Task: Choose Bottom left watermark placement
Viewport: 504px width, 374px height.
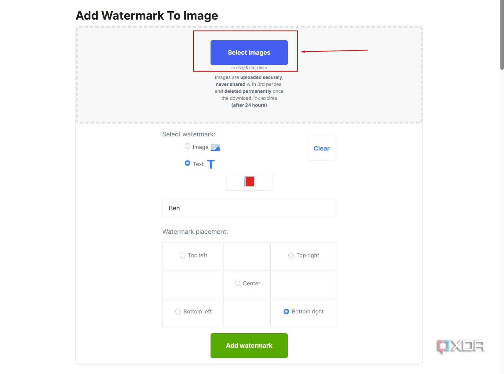Action: pos(178,311)
